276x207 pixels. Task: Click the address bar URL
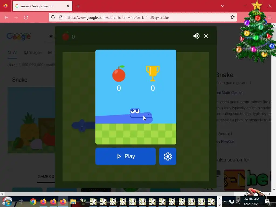click(117, 18)
